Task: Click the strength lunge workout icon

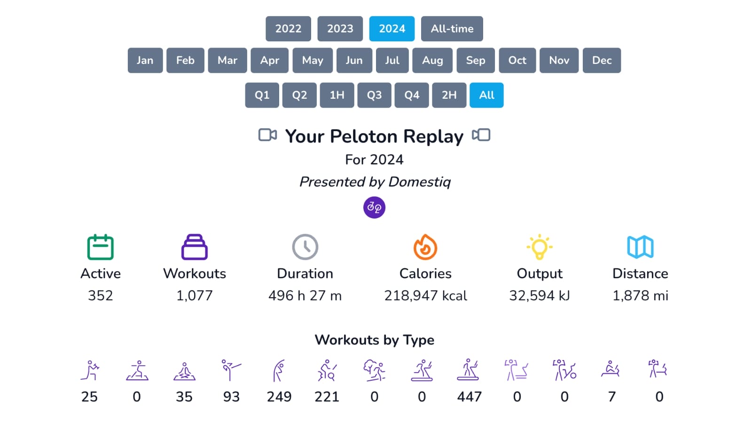Action: 89,370
